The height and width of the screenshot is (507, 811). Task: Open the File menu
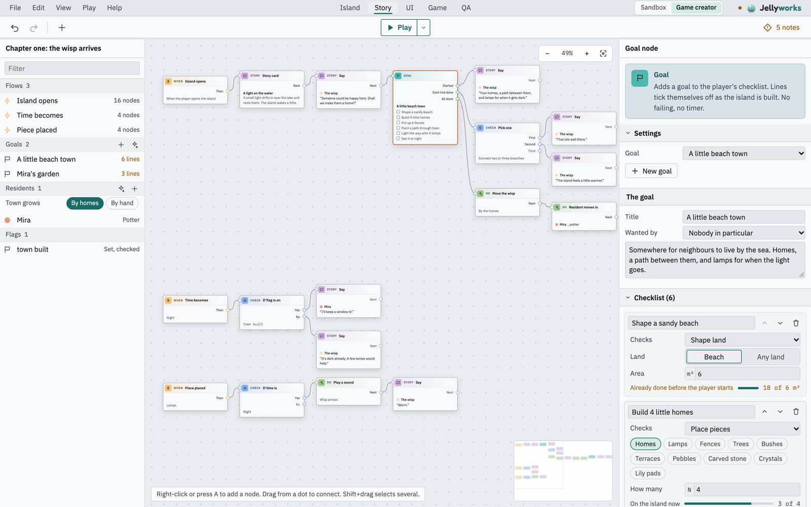[15, 8]
